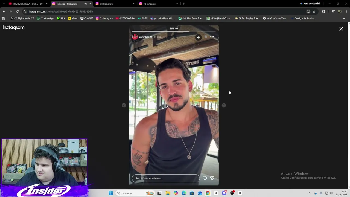Bookmark this page with the star icon
Screen dimensions: 350x197
pos(314,11)
